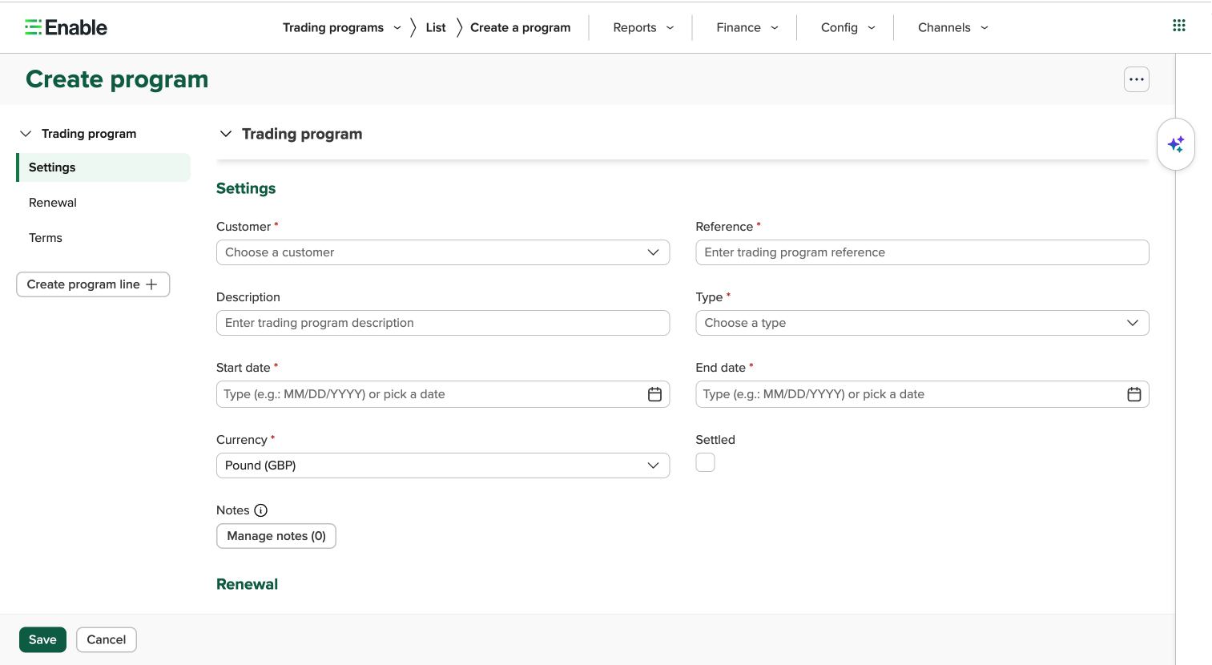
Task: Click the Notes info icon
Action: tap(261, 510)
